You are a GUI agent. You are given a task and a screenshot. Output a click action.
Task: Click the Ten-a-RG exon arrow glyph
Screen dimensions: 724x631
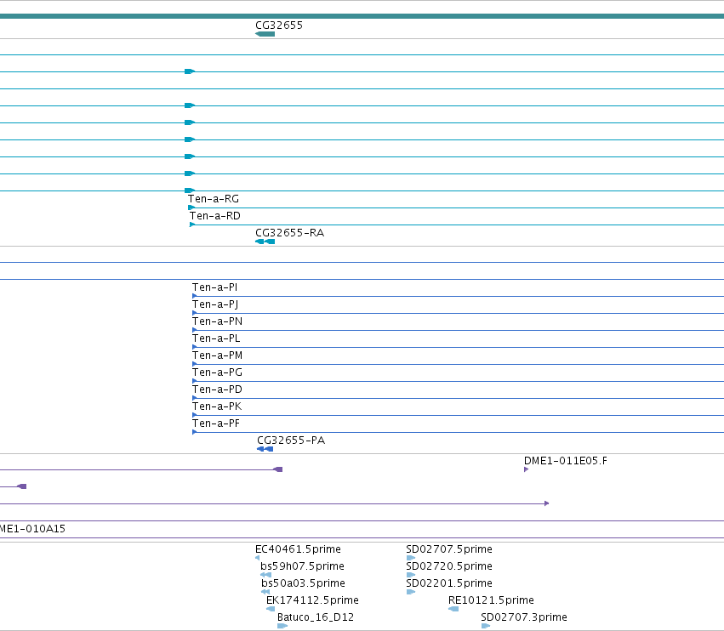point(191,207)
